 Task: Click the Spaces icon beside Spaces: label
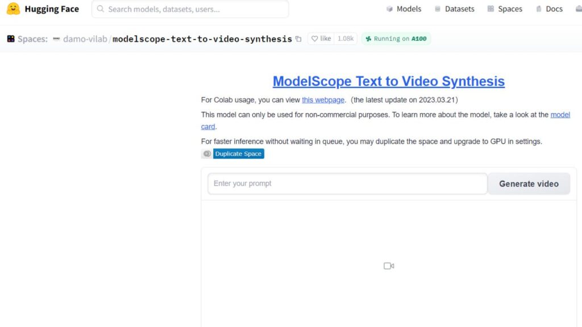(11, 39)
